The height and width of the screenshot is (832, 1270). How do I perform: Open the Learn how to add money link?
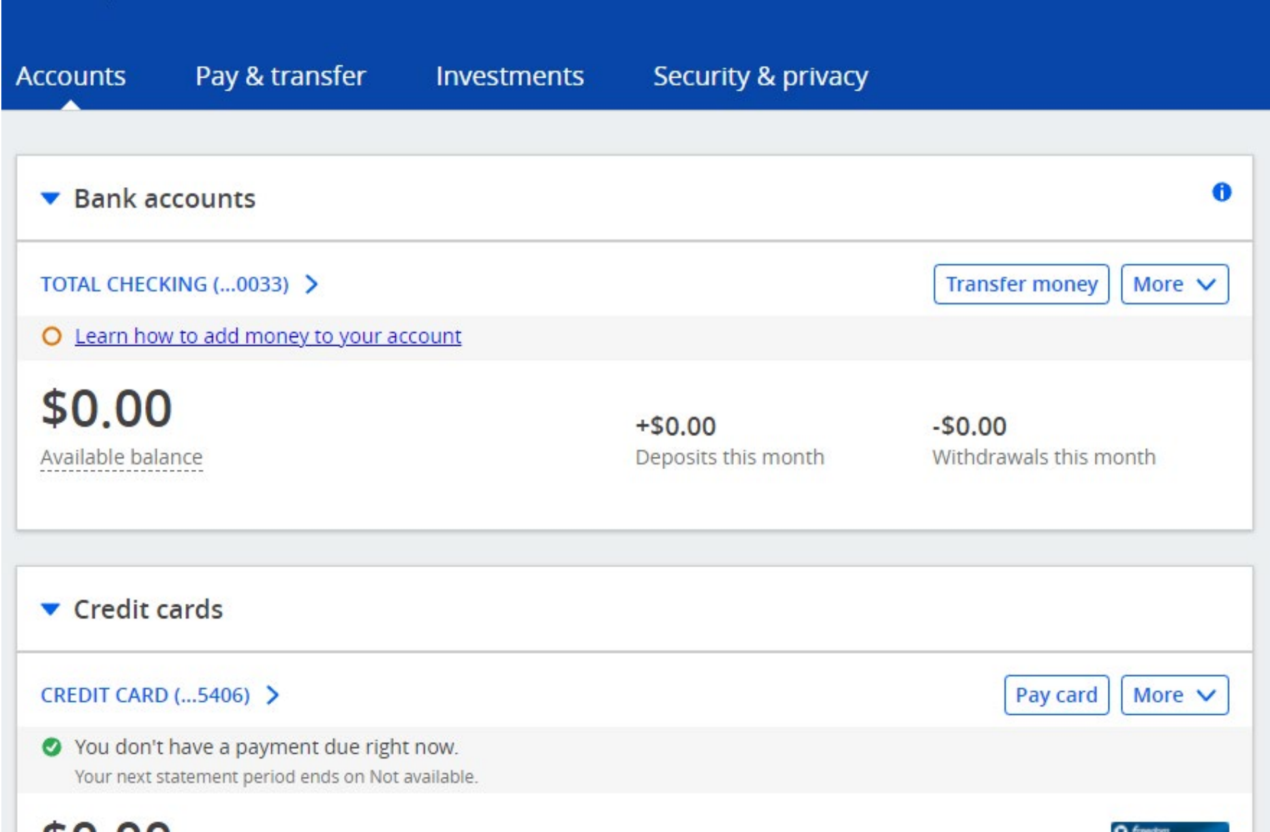(x=268, y=336)
